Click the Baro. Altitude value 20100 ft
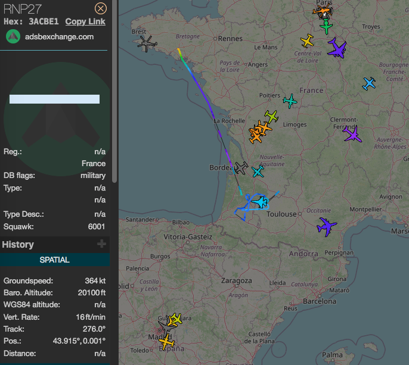This screenshot has width=409, height=365. click(92, 293)
